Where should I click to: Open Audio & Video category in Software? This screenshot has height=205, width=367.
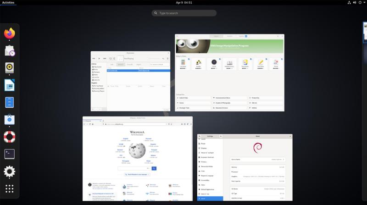(193, 98)
